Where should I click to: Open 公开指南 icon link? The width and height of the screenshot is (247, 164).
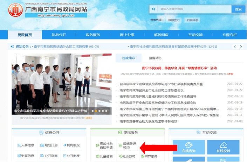tap(49, 156)
